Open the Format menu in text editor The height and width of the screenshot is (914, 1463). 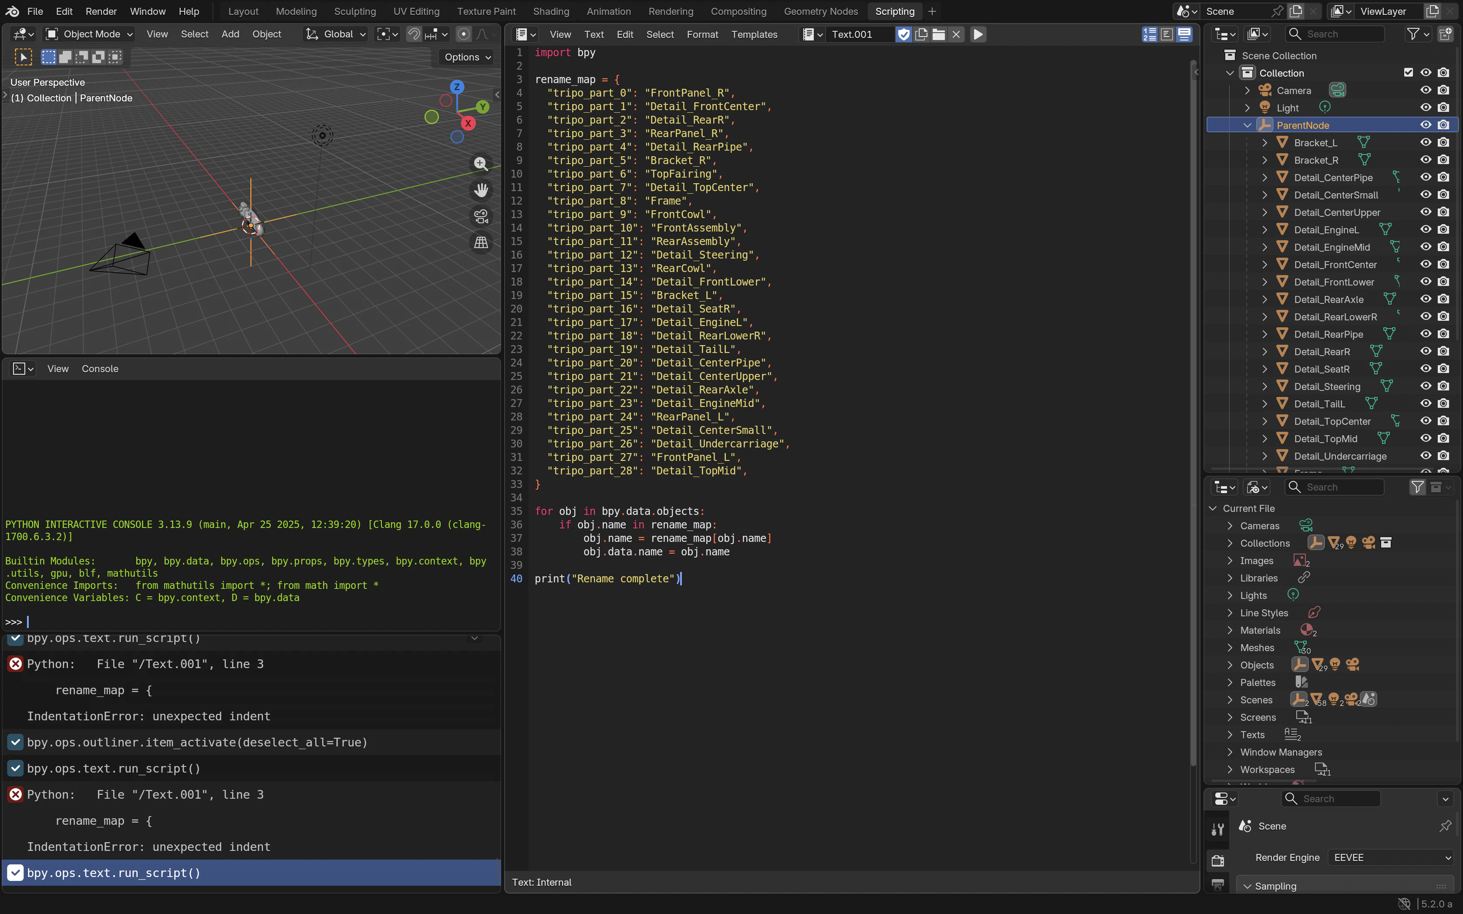pos(702,34)
